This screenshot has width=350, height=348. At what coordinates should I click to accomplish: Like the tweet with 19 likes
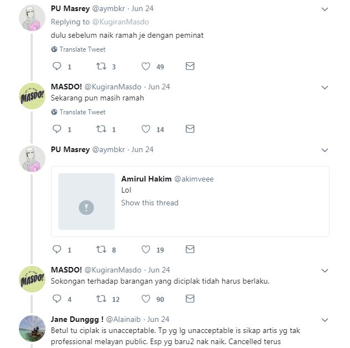tap(146, 250)
